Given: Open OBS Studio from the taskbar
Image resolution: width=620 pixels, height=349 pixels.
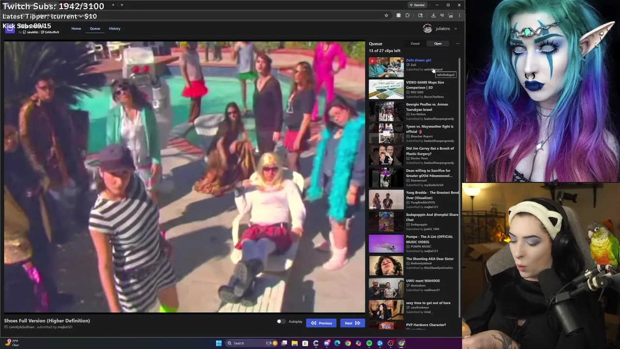Looking at the screenshot, I should (x=390, y=343).
